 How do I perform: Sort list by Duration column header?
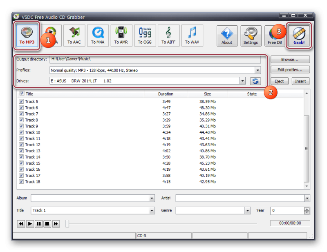pos(166,94)
